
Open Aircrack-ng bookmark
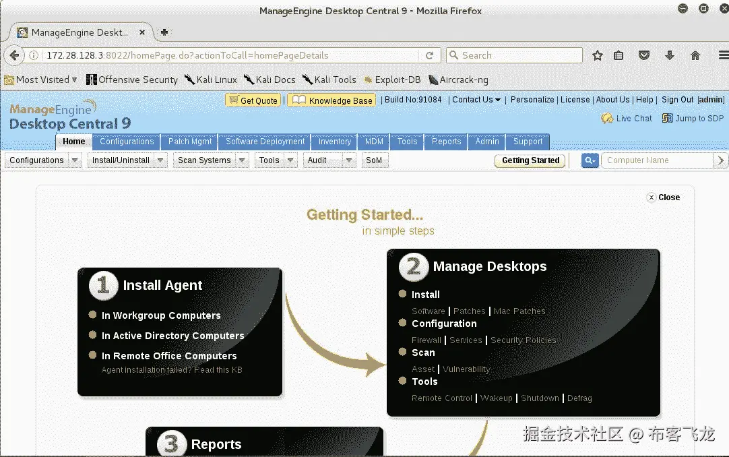click(458, 80)
